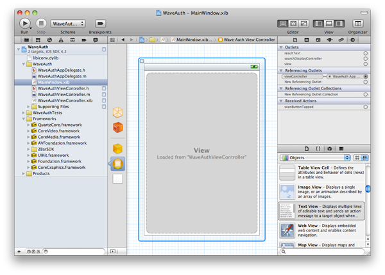Show the Log navigator
The height and width of the screenshot is (275, 385).
click(96, 40)
